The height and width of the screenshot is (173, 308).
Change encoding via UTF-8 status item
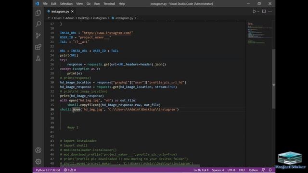pyautogui.click(x=231, y=170)
